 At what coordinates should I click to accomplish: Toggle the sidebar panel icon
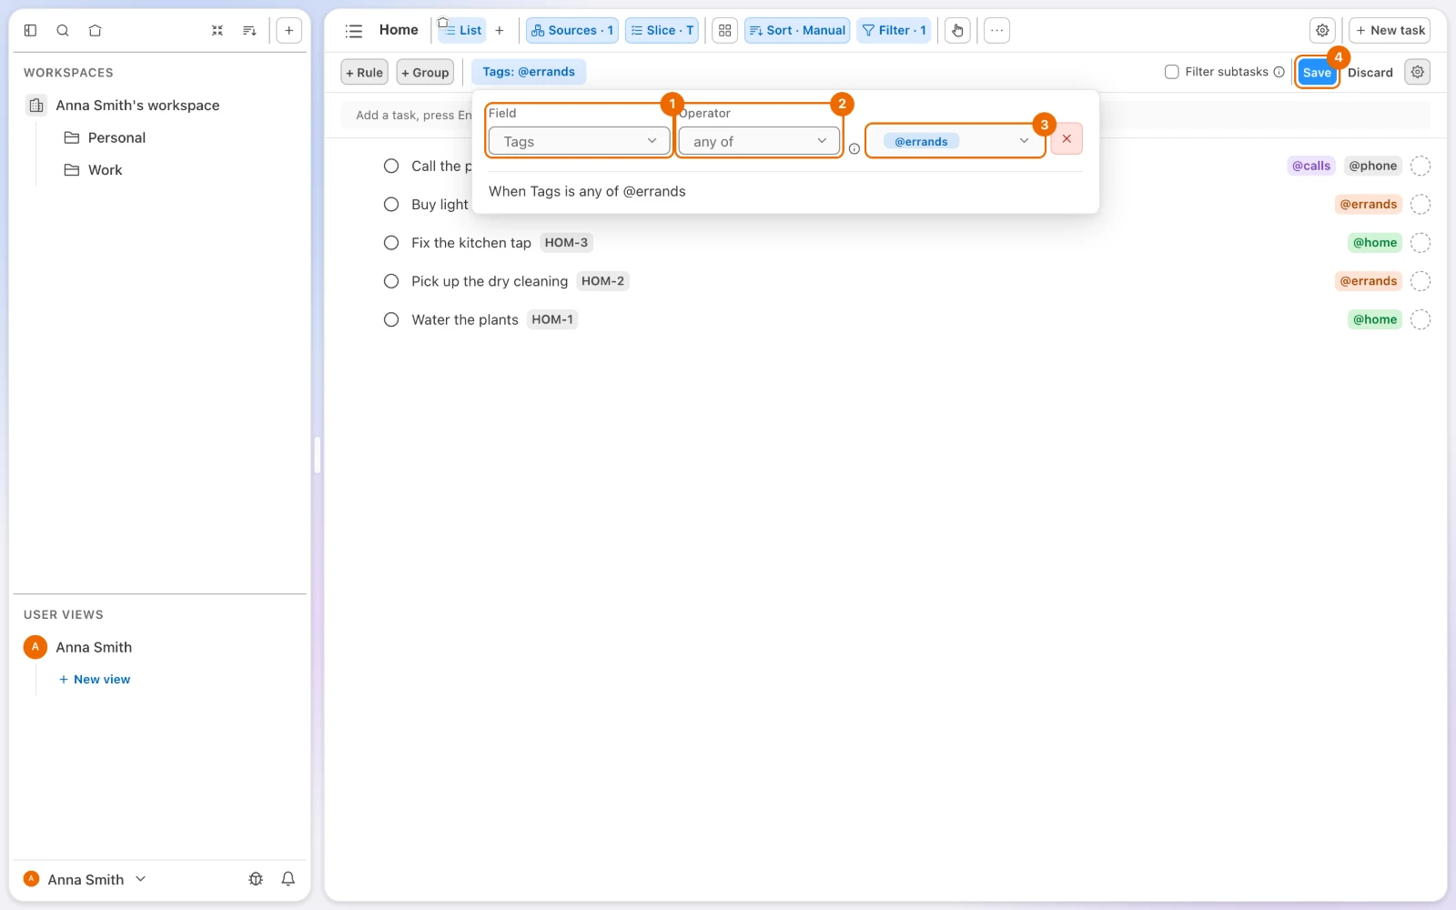(30, 30)
